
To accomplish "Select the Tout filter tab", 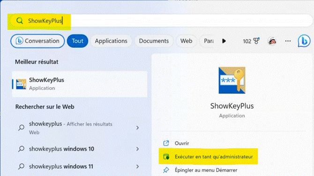I will tap(77, 41).
